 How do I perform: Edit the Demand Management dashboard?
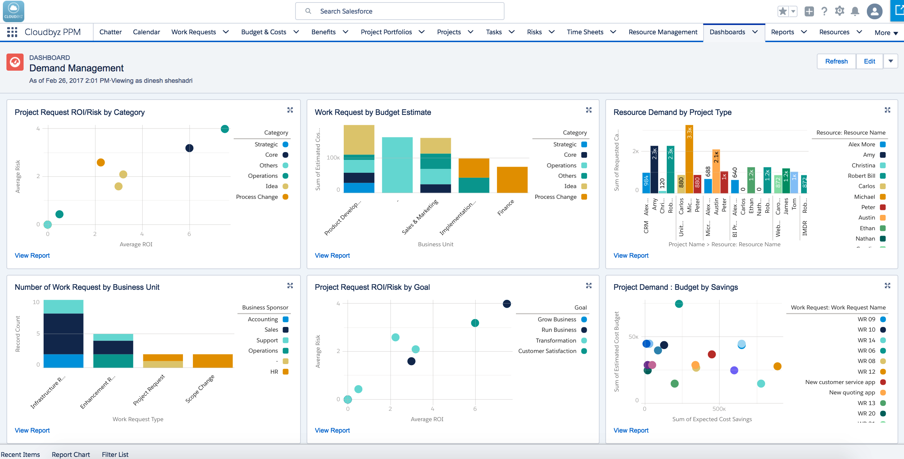[869, 61]
